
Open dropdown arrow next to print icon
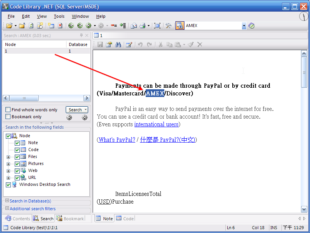148,26
